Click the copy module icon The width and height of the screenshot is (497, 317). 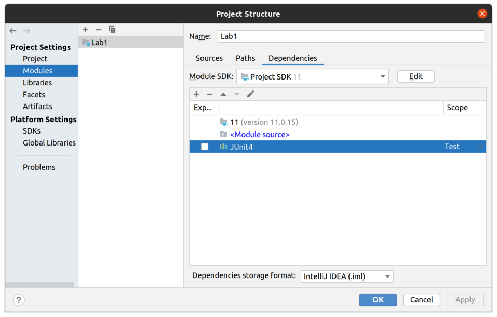click(x=112, y=30)
